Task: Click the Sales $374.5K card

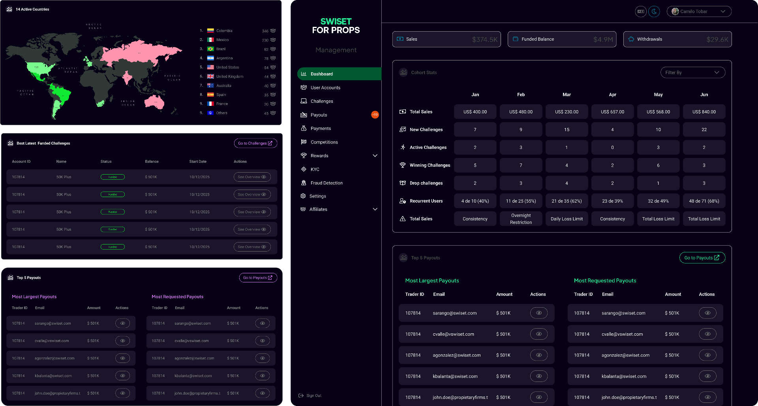Action: click(x=447, y=39)
